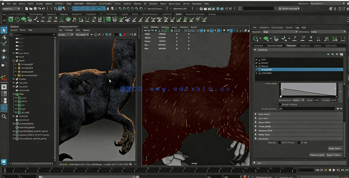Click the left control point on ramp graph
The height and width of the screenshot is (178, 349).
[x=281, y=89]
